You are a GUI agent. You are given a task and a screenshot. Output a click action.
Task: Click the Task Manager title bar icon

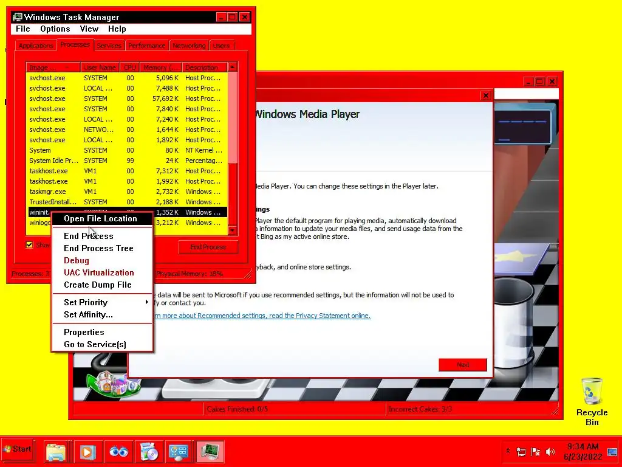(17, 17)
